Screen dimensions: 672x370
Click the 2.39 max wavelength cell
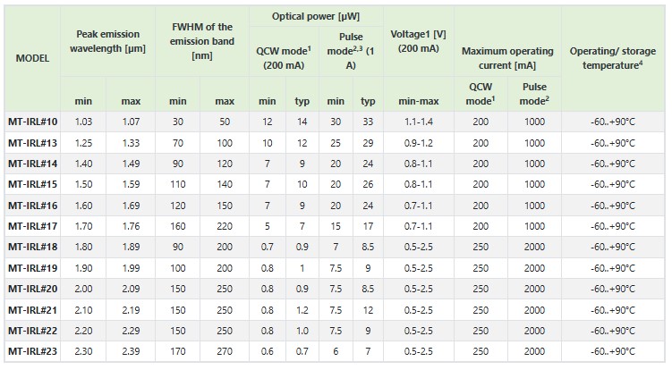click(131, 351)
